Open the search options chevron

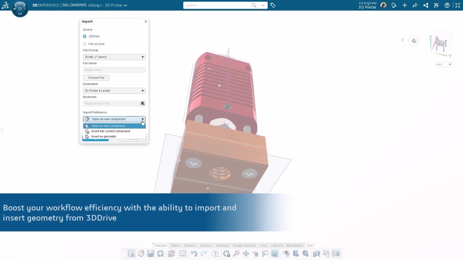[x=263, y=5]
